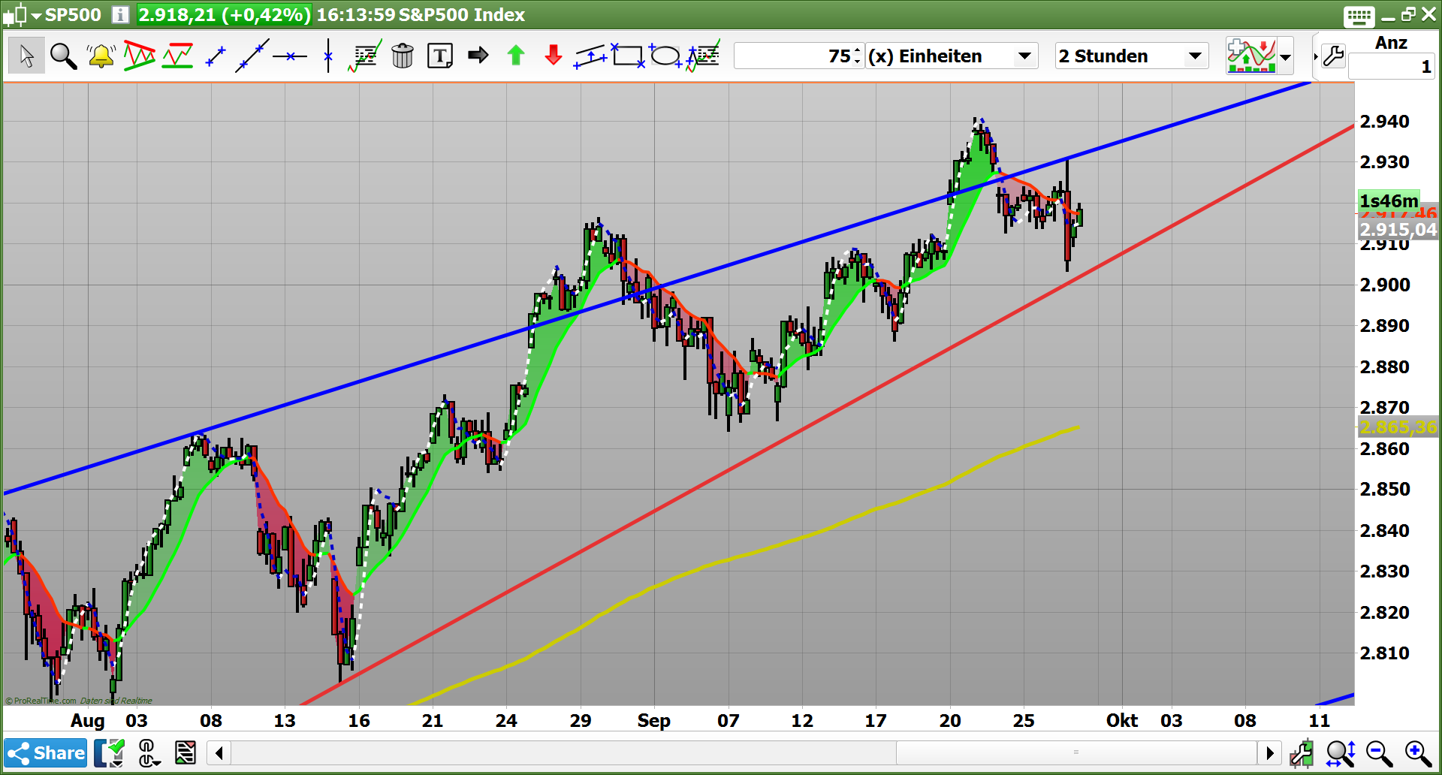Click the info icon next to SP500
Image resolution: width=1442 pixels, height=775 pixels.
[120, 14]
